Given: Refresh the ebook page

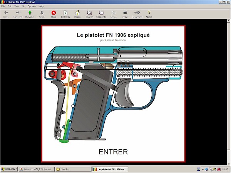Looking at the screenshot, I should click(x=65, y=13).
